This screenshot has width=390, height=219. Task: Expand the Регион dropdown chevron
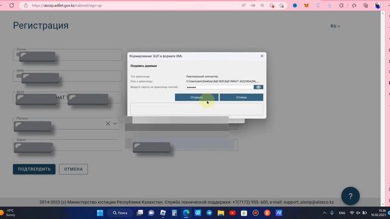[115, 123]
